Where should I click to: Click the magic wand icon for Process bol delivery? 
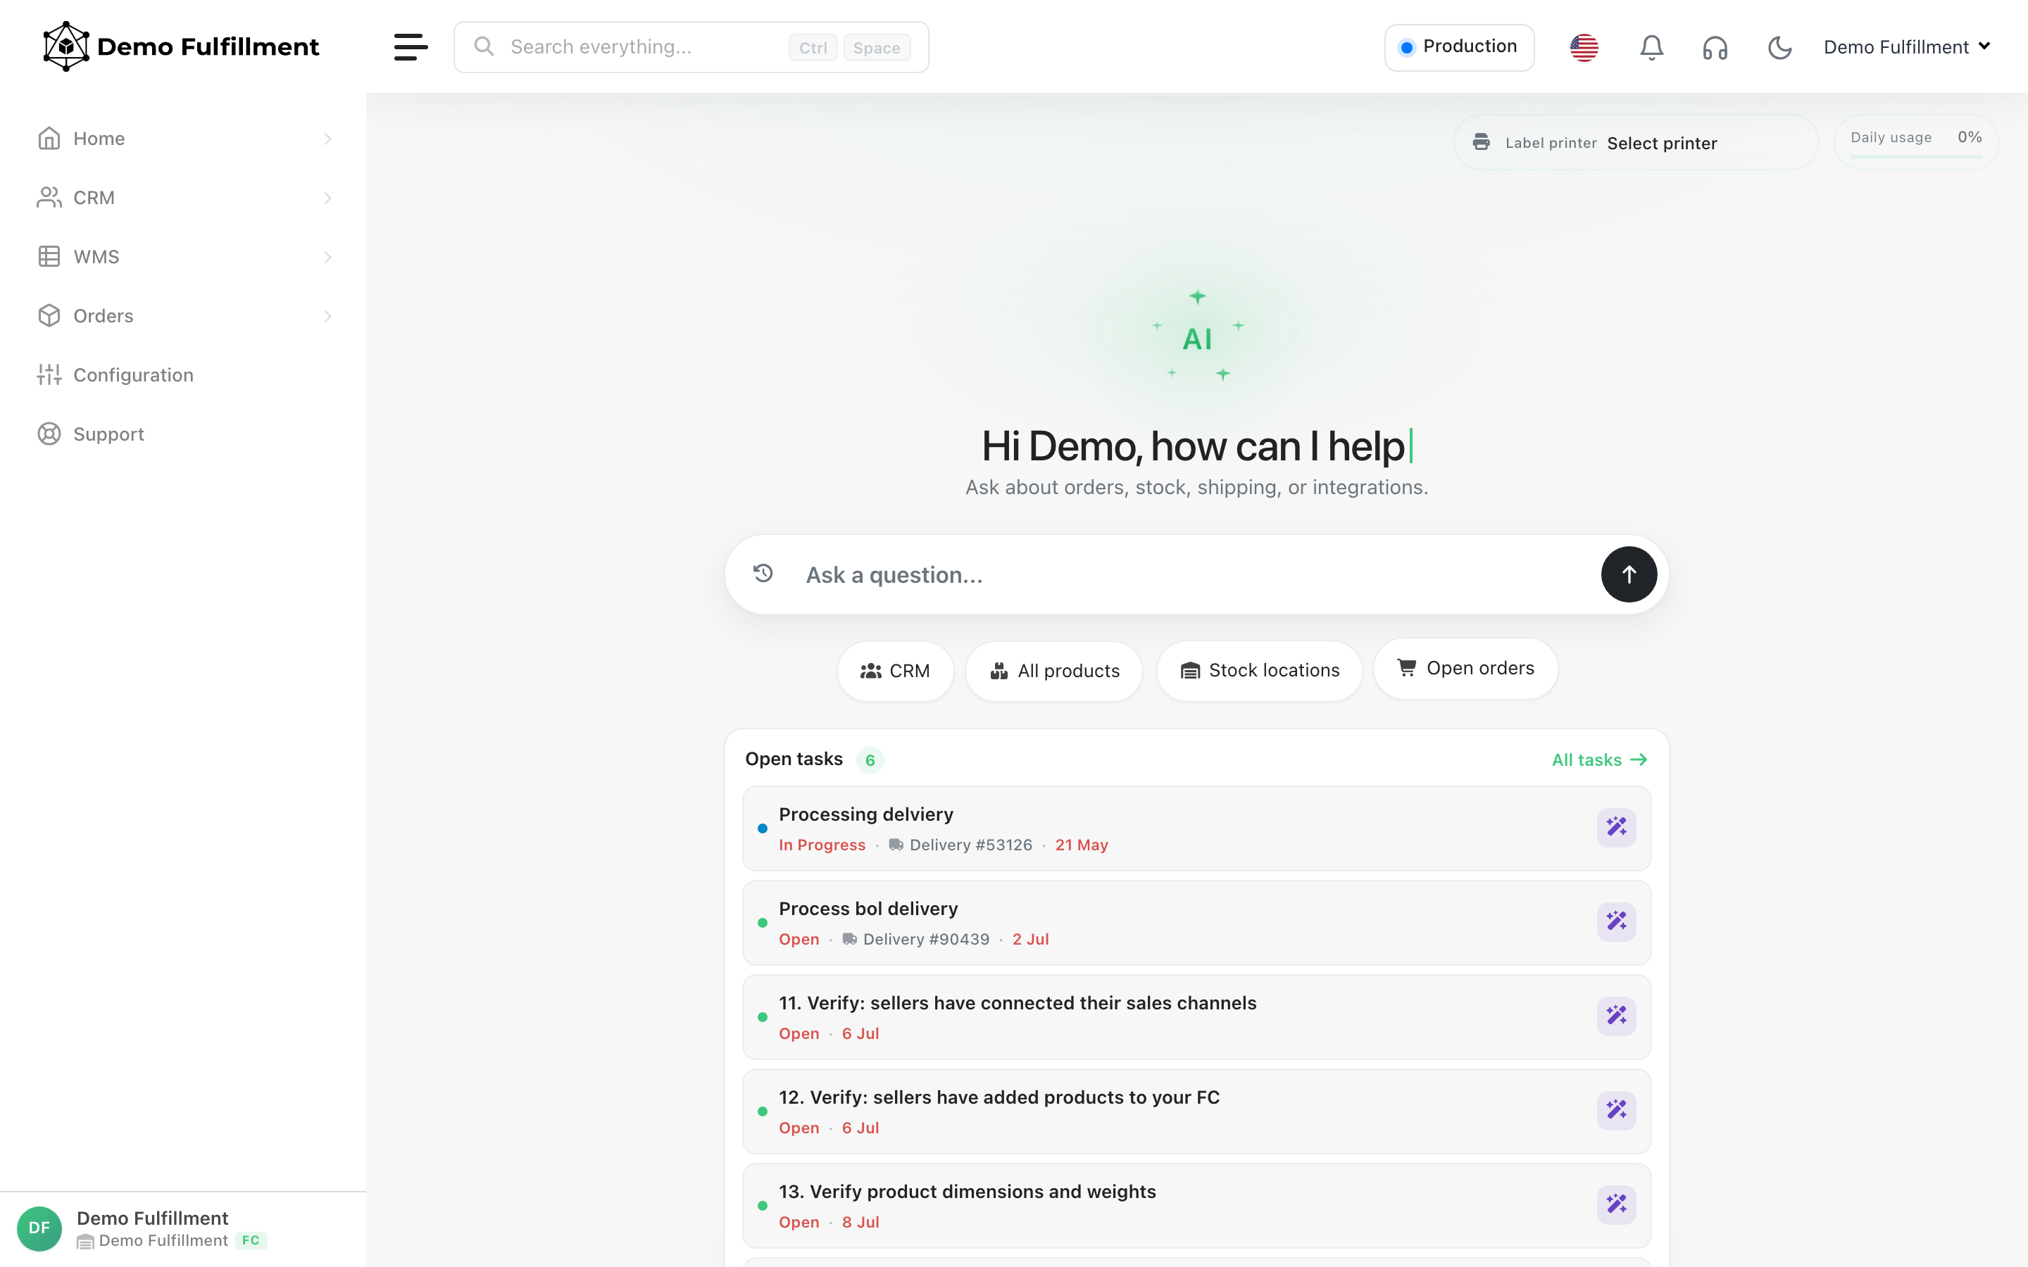1615,922
